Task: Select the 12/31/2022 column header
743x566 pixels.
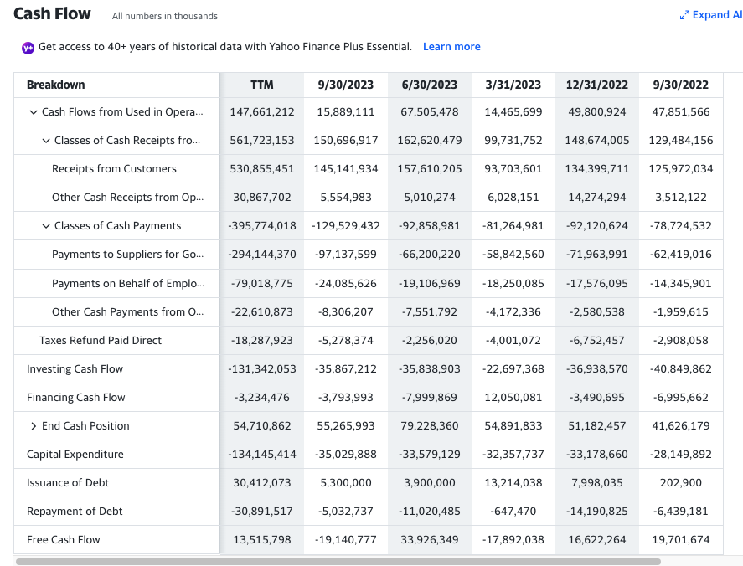Action: click(x=596, y=85)
